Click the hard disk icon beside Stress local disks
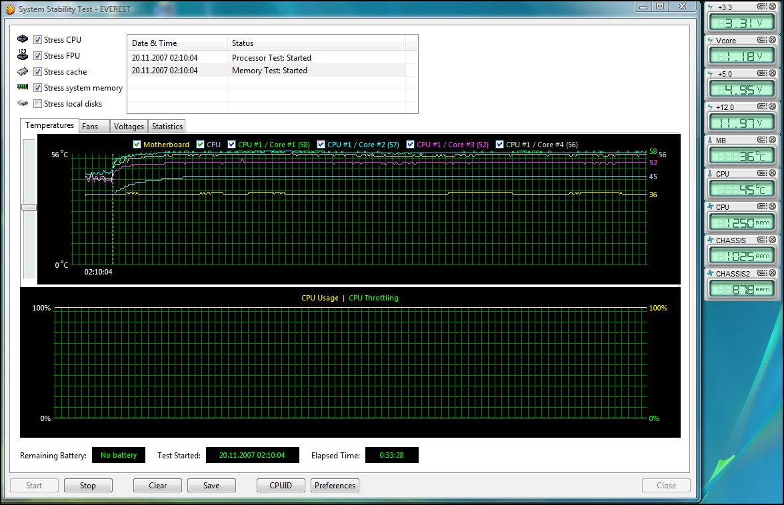784x505 pixels. (x=23, y=103)
